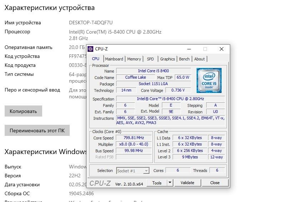Switch to the CPU tab
287x202 pixels.
click(95, 59)
